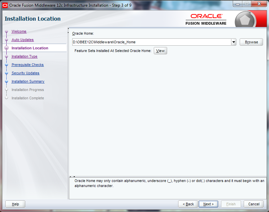The height and width of the screenshot is (212, 269).
Task: Collapse the navigation pane splitter arrow
Action: click(68, 29)
